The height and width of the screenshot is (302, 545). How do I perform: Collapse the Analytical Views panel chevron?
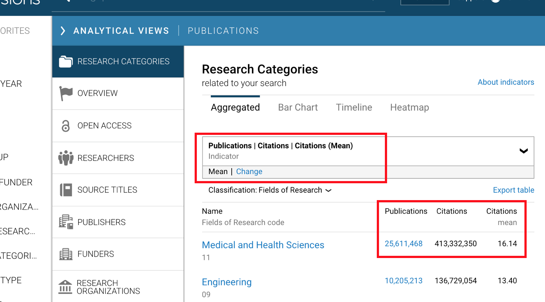(x=63, y=31)
